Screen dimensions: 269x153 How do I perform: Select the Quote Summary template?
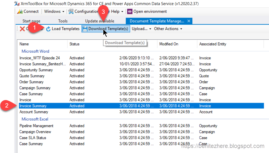coord(32,76)
